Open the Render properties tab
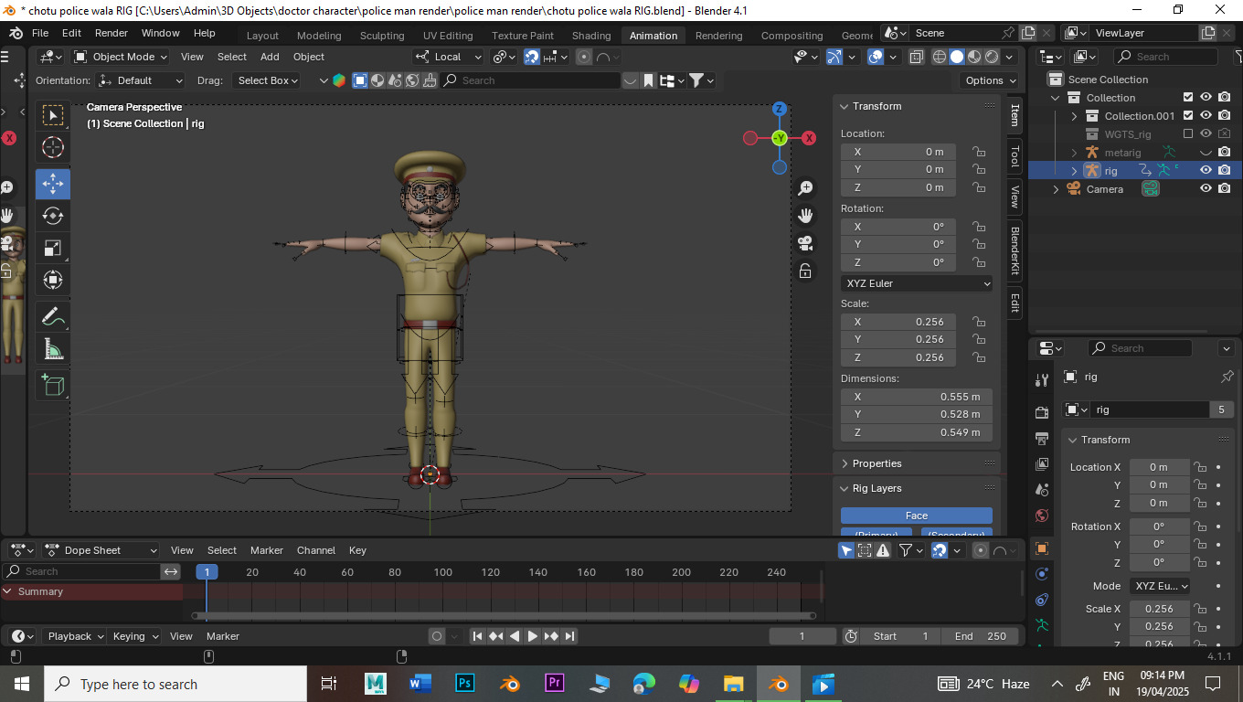1243x702 pixels. (1042, 413)
